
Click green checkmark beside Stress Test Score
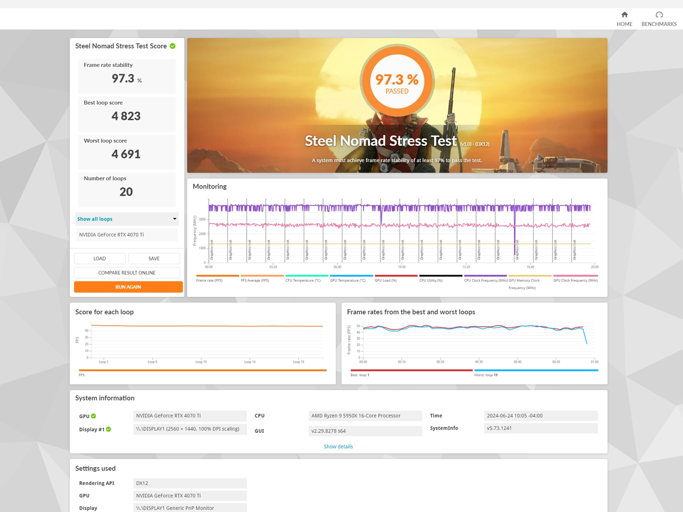pos(172,46)
